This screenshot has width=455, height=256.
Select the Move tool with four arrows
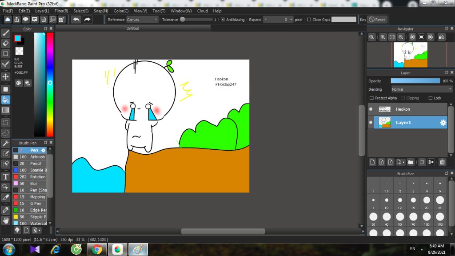(x=5, y=76)
